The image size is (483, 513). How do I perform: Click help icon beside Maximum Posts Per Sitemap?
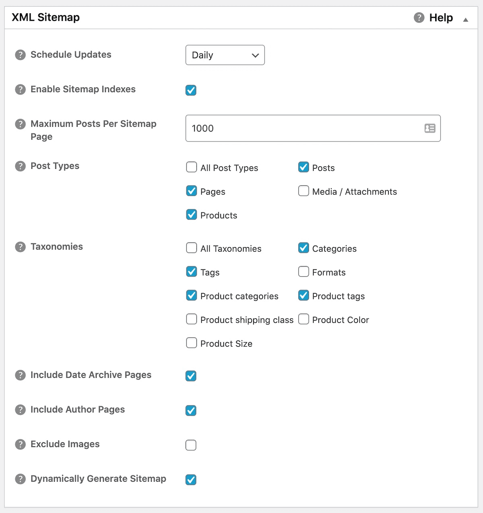click(20, 124)
